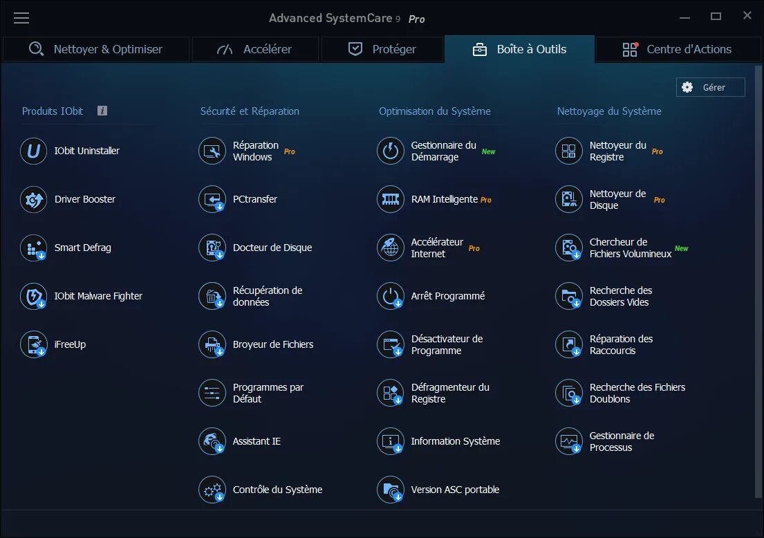Click the Nettoyage du Système heading

tap(609, 111)
